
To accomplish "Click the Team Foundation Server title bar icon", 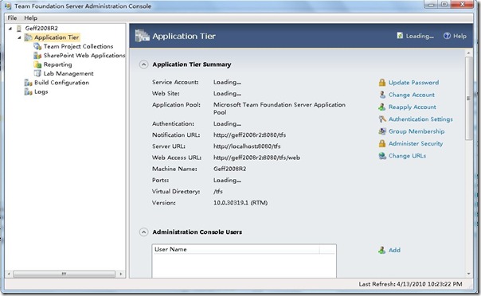I will (x=8, y=6).
